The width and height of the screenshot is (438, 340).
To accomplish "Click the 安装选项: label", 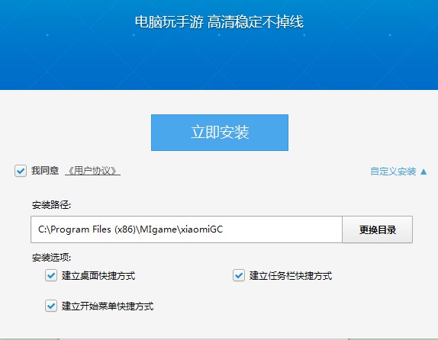I will [51, 258].
